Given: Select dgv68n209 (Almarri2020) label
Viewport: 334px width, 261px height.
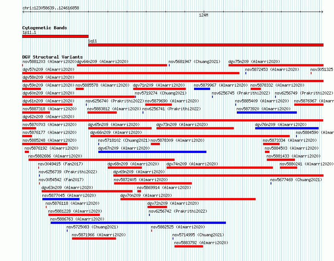Looking at the screenshot, I should tap(133, 164).
